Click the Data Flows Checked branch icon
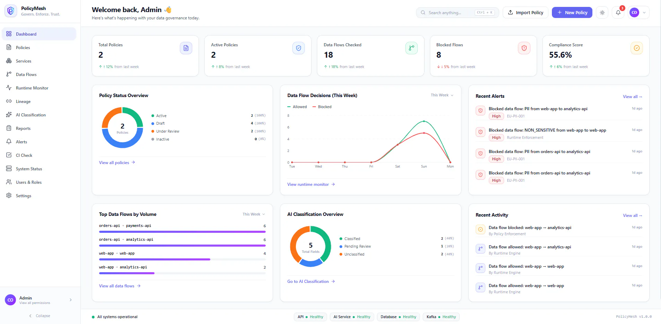This screenshot has height=324, width=661. click(x=412, y=48)
